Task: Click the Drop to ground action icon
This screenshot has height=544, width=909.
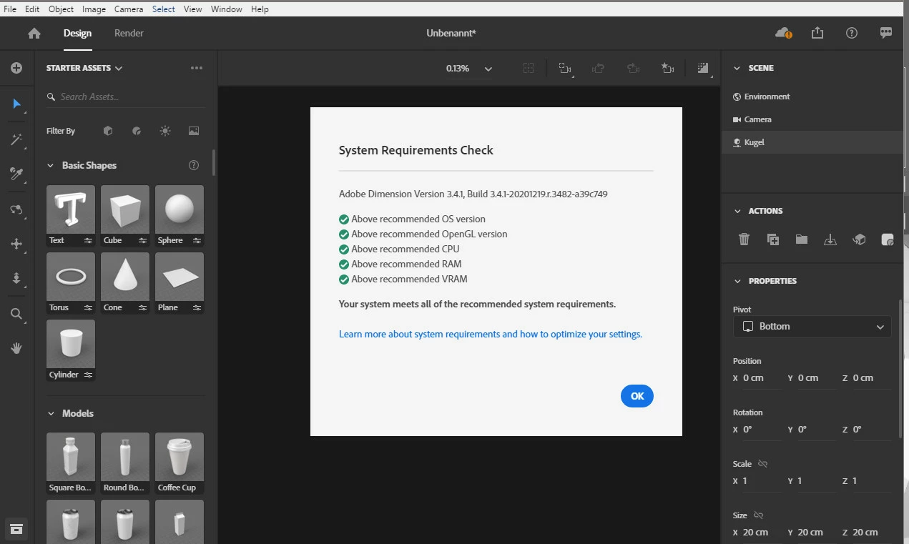Action: 830,239
